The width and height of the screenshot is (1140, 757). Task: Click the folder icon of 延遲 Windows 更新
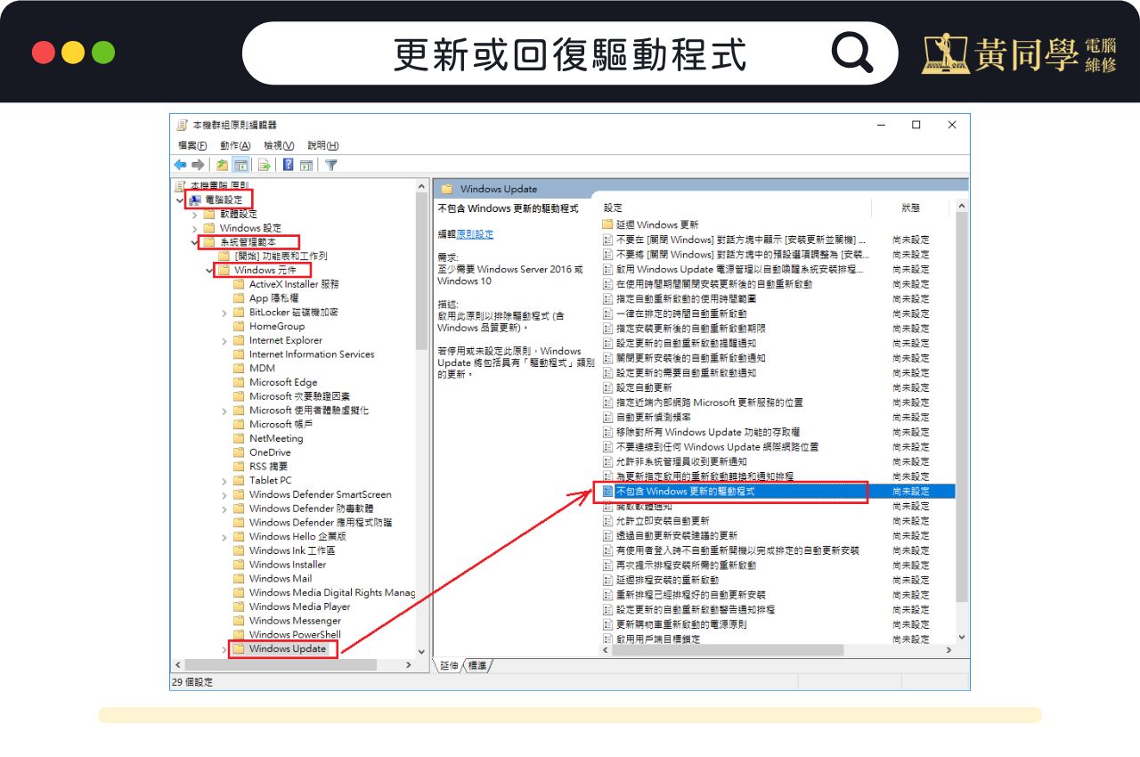(608, 224)
